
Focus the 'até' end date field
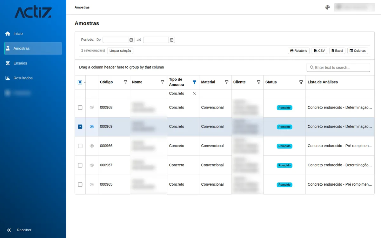(x=156, y=40)
